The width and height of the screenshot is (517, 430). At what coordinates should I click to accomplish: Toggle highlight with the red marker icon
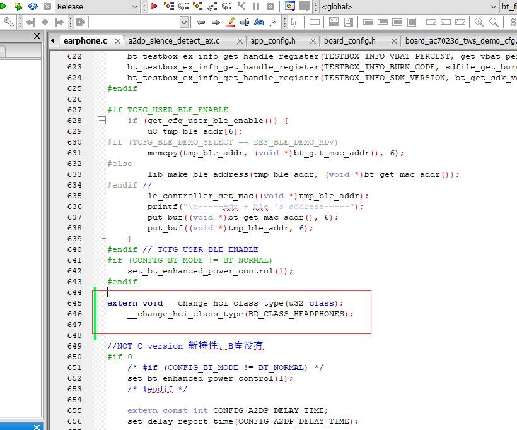click(230, 22)
